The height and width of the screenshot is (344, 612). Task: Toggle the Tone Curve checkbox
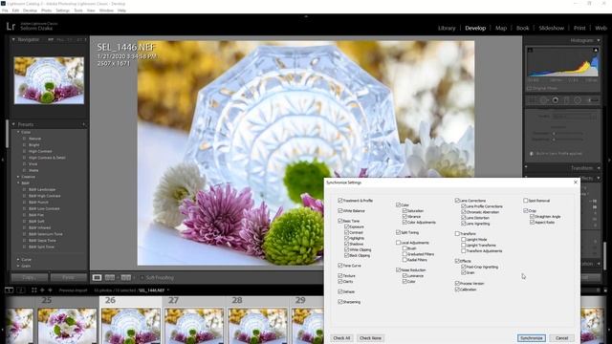(x=340, y=266)
